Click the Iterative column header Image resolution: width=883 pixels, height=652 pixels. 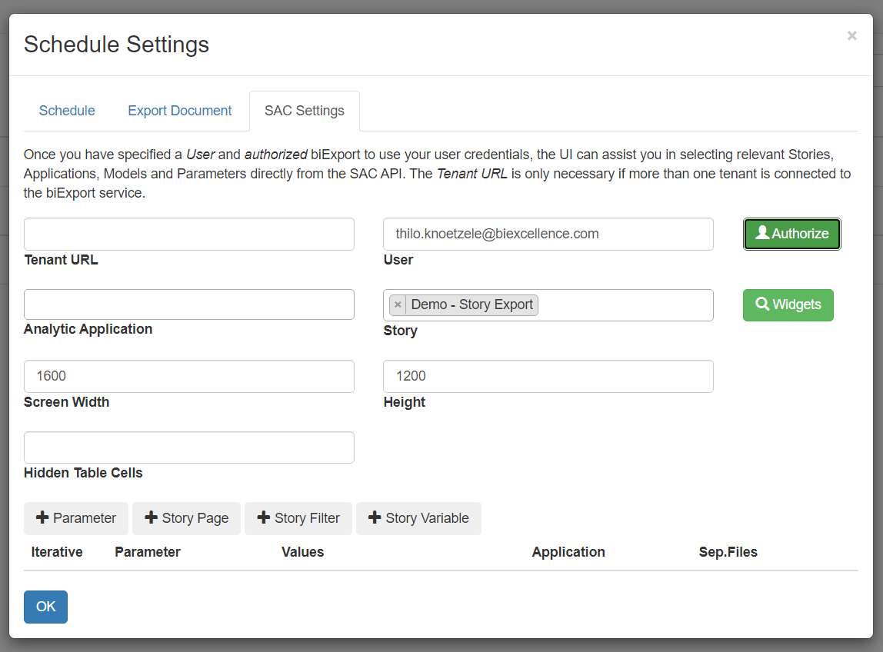pos(57,552)
